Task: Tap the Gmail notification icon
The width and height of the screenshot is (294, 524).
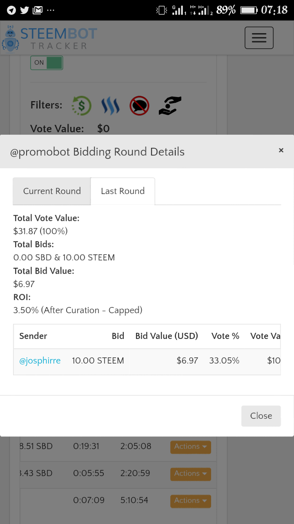Action: [x=38, y=10]
